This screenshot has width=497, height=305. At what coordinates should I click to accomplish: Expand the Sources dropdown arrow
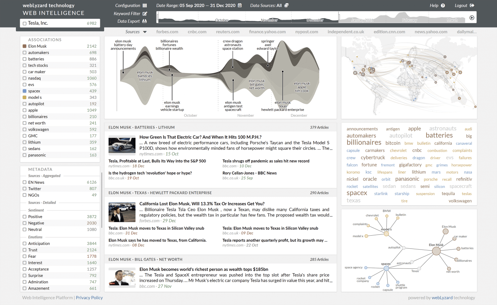[145, 32]
